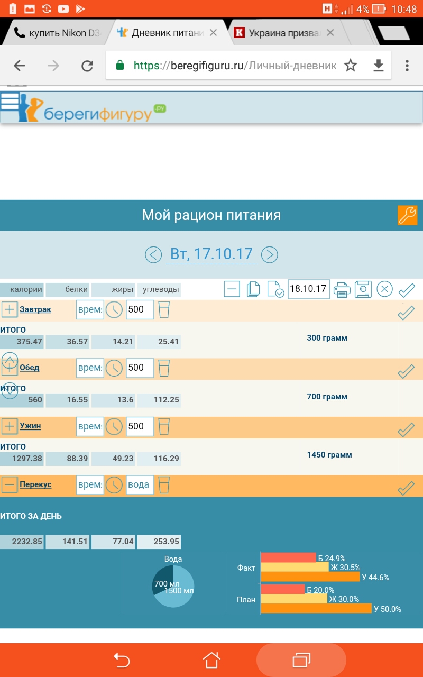Click the copy pages icon in the toolbar
This screenshot has height=677, width=423.
pos(254,289)
